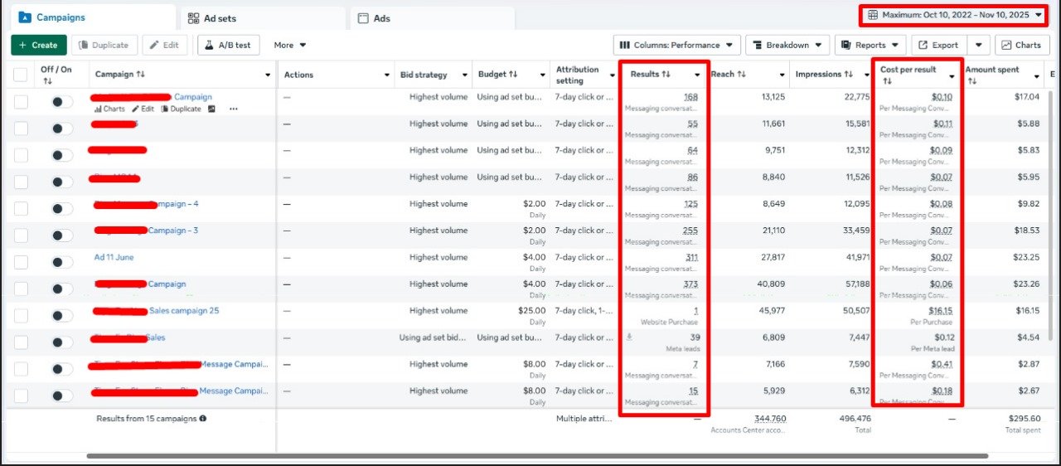Viewport: 1061px width, 466px height.
Task: Open the Amount spent column dropdown arrow
Action: click(1035, 75)
